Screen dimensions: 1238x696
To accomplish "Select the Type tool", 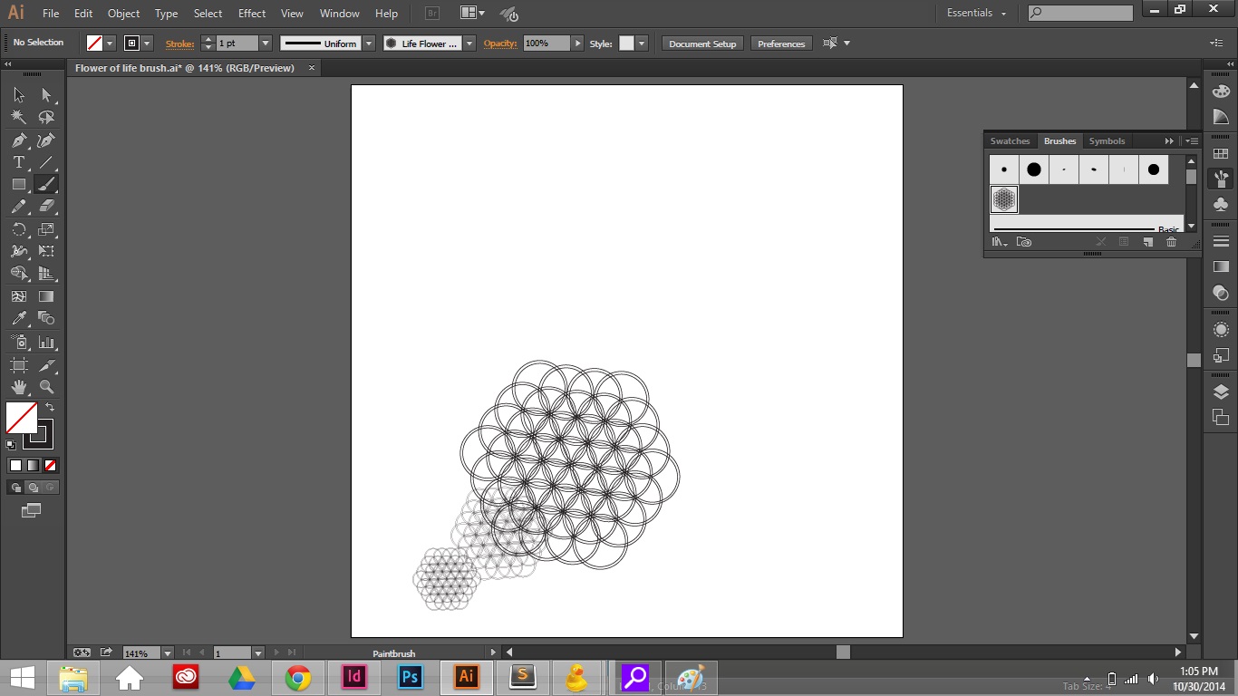I will [x=17, y=162].
